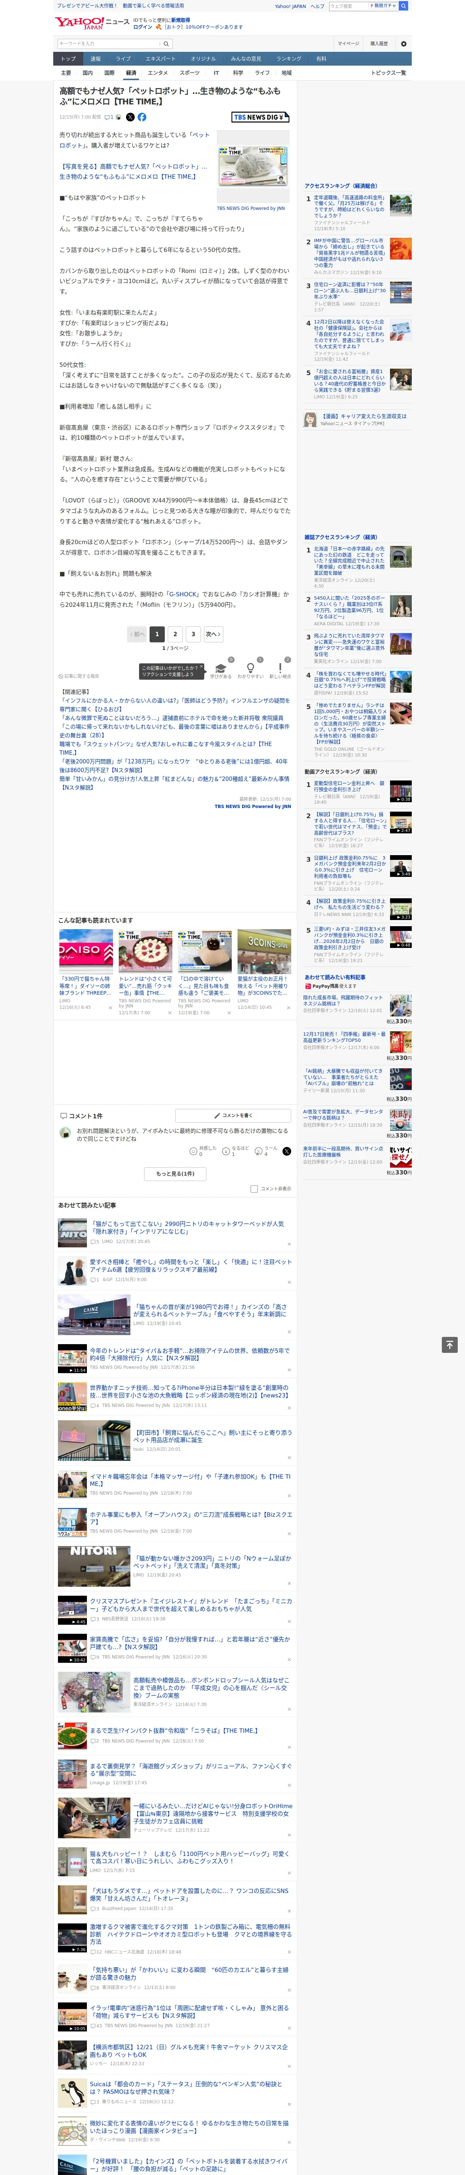Viewport: 465px width, 2175px height.
Task: Open the マイページ link
Action: point(348,43)
